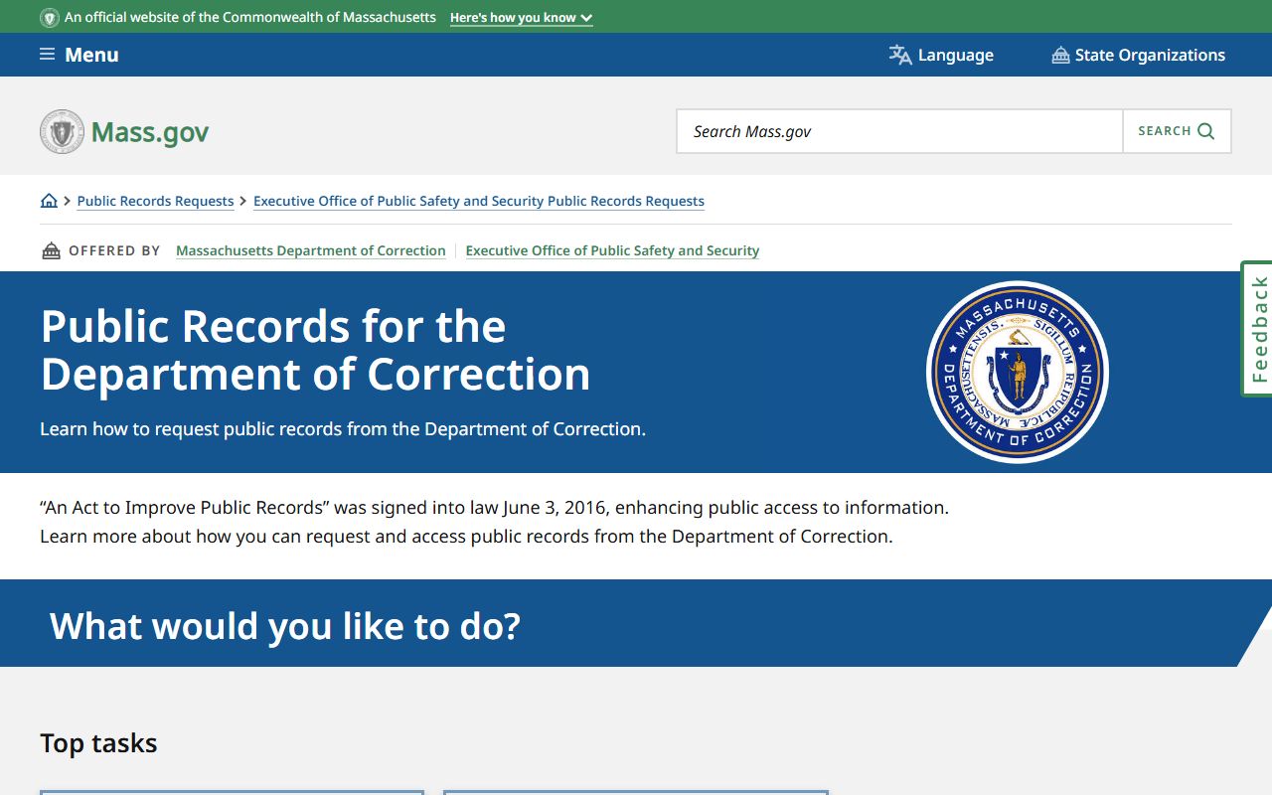Click the shield icon in top banner

pos(50,18)
